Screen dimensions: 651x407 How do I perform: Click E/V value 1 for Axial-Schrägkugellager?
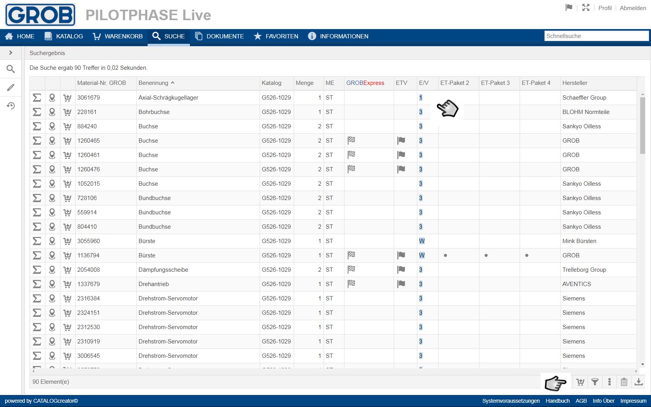coord(420,98)
